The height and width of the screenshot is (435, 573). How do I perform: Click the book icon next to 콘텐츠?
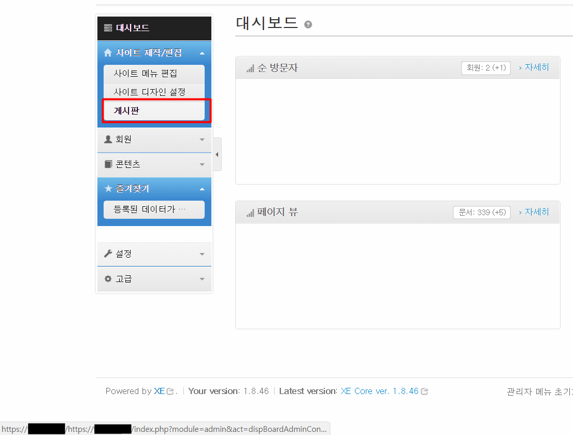click(108, 164)
